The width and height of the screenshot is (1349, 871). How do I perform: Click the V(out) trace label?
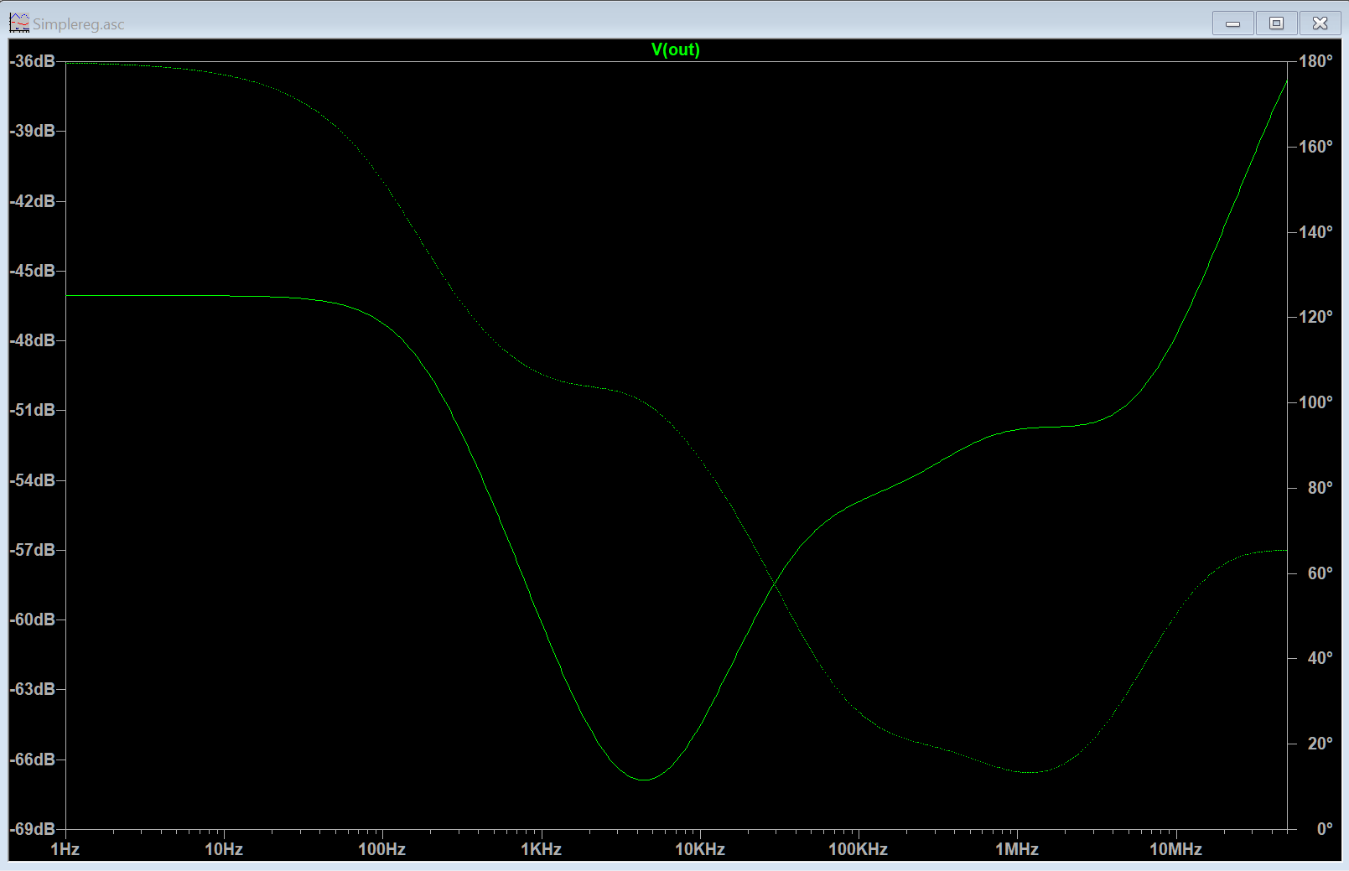pyautogui.click(x=676, y=49)
